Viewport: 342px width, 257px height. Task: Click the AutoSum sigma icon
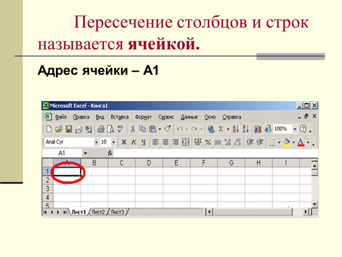click(x=221, y=129)
